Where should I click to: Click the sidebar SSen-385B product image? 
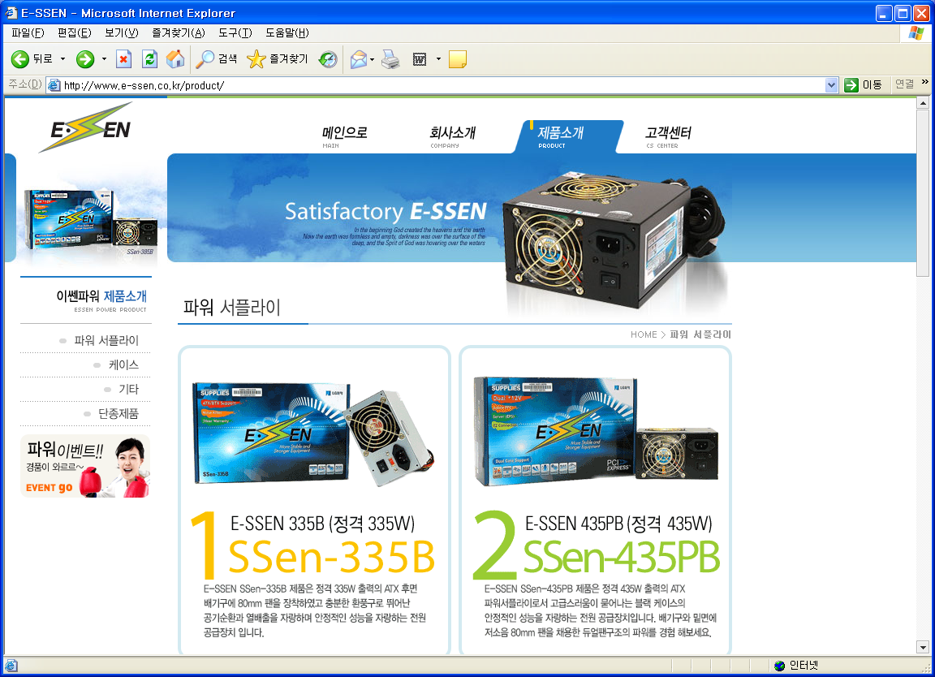(x=91, y=222)
